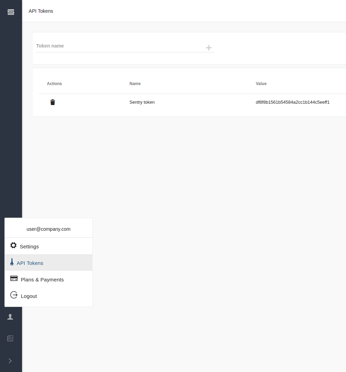Click the user profile icon in the sidebar
The width and height of the screenshot is (346, 372).
(x=10, y=317)
